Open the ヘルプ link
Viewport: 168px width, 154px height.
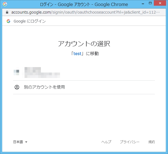(106, 142)
